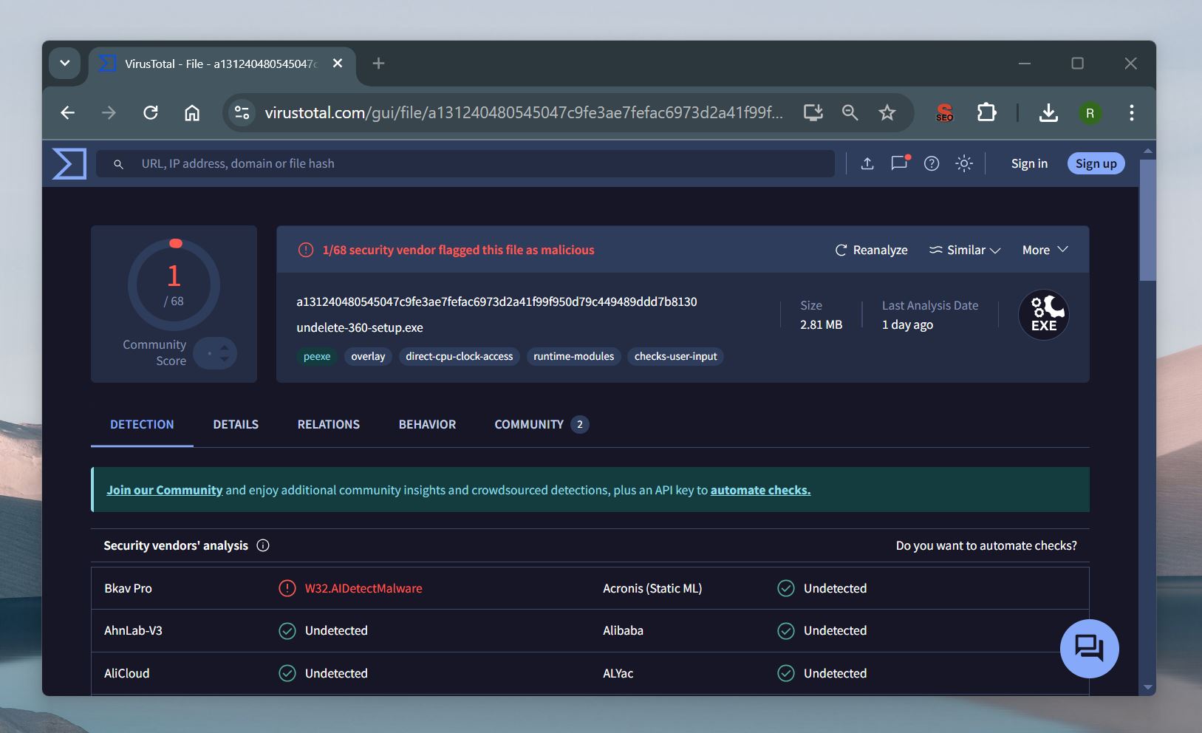
Task: Click the Sign in link
Action: 1029,163
